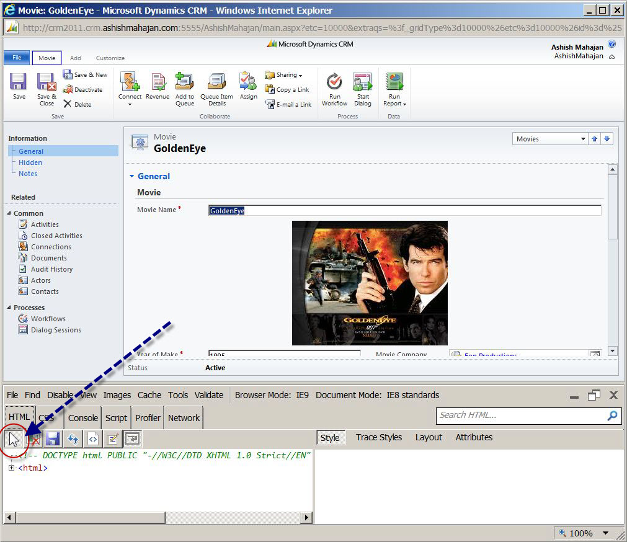Click GoldenEye movie poster image
627x542 pixels.
click(x=370, y=283)
